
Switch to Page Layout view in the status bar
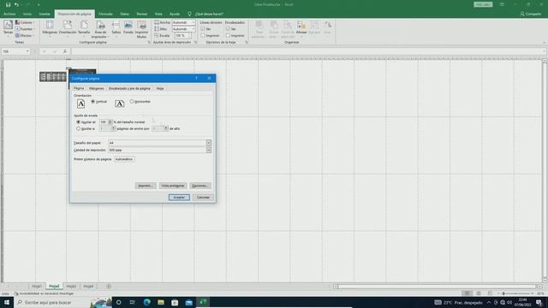click(479, 293)
